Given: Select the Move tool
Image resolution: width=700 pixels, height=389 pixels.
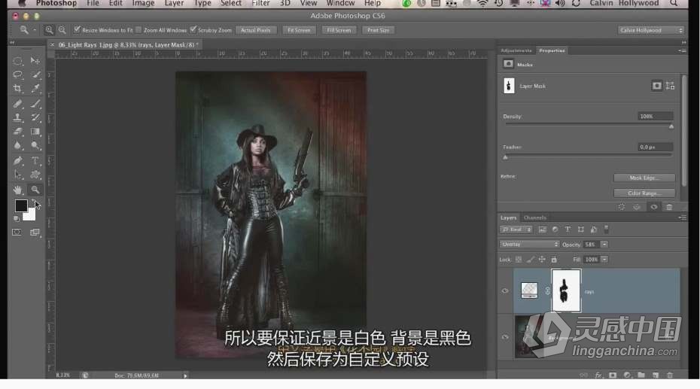Looking at the screenshot, I should tap(35, 61).
